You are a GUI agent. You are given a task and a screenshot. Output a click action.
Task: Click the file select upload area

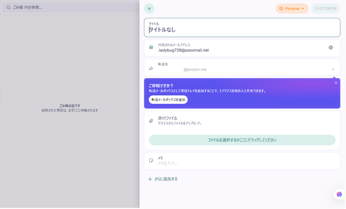(242, 140)
